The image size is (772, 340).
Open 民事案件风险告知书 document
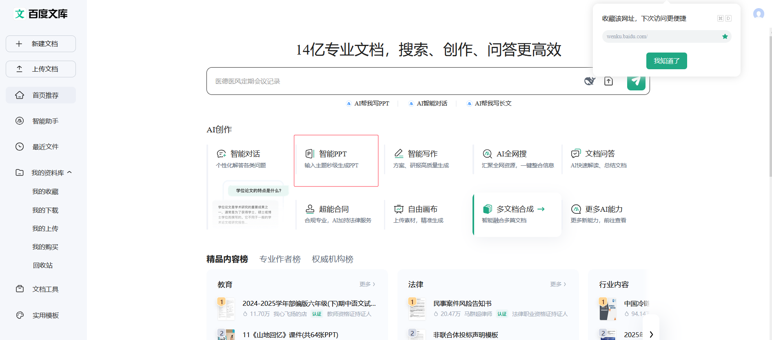click(x=462, y=303)
